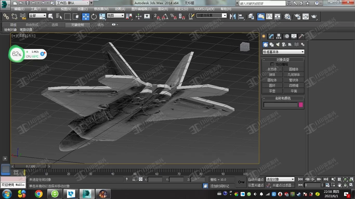
Task: Click Use Pivot Point Center icon
Action: tap(129, 16)
